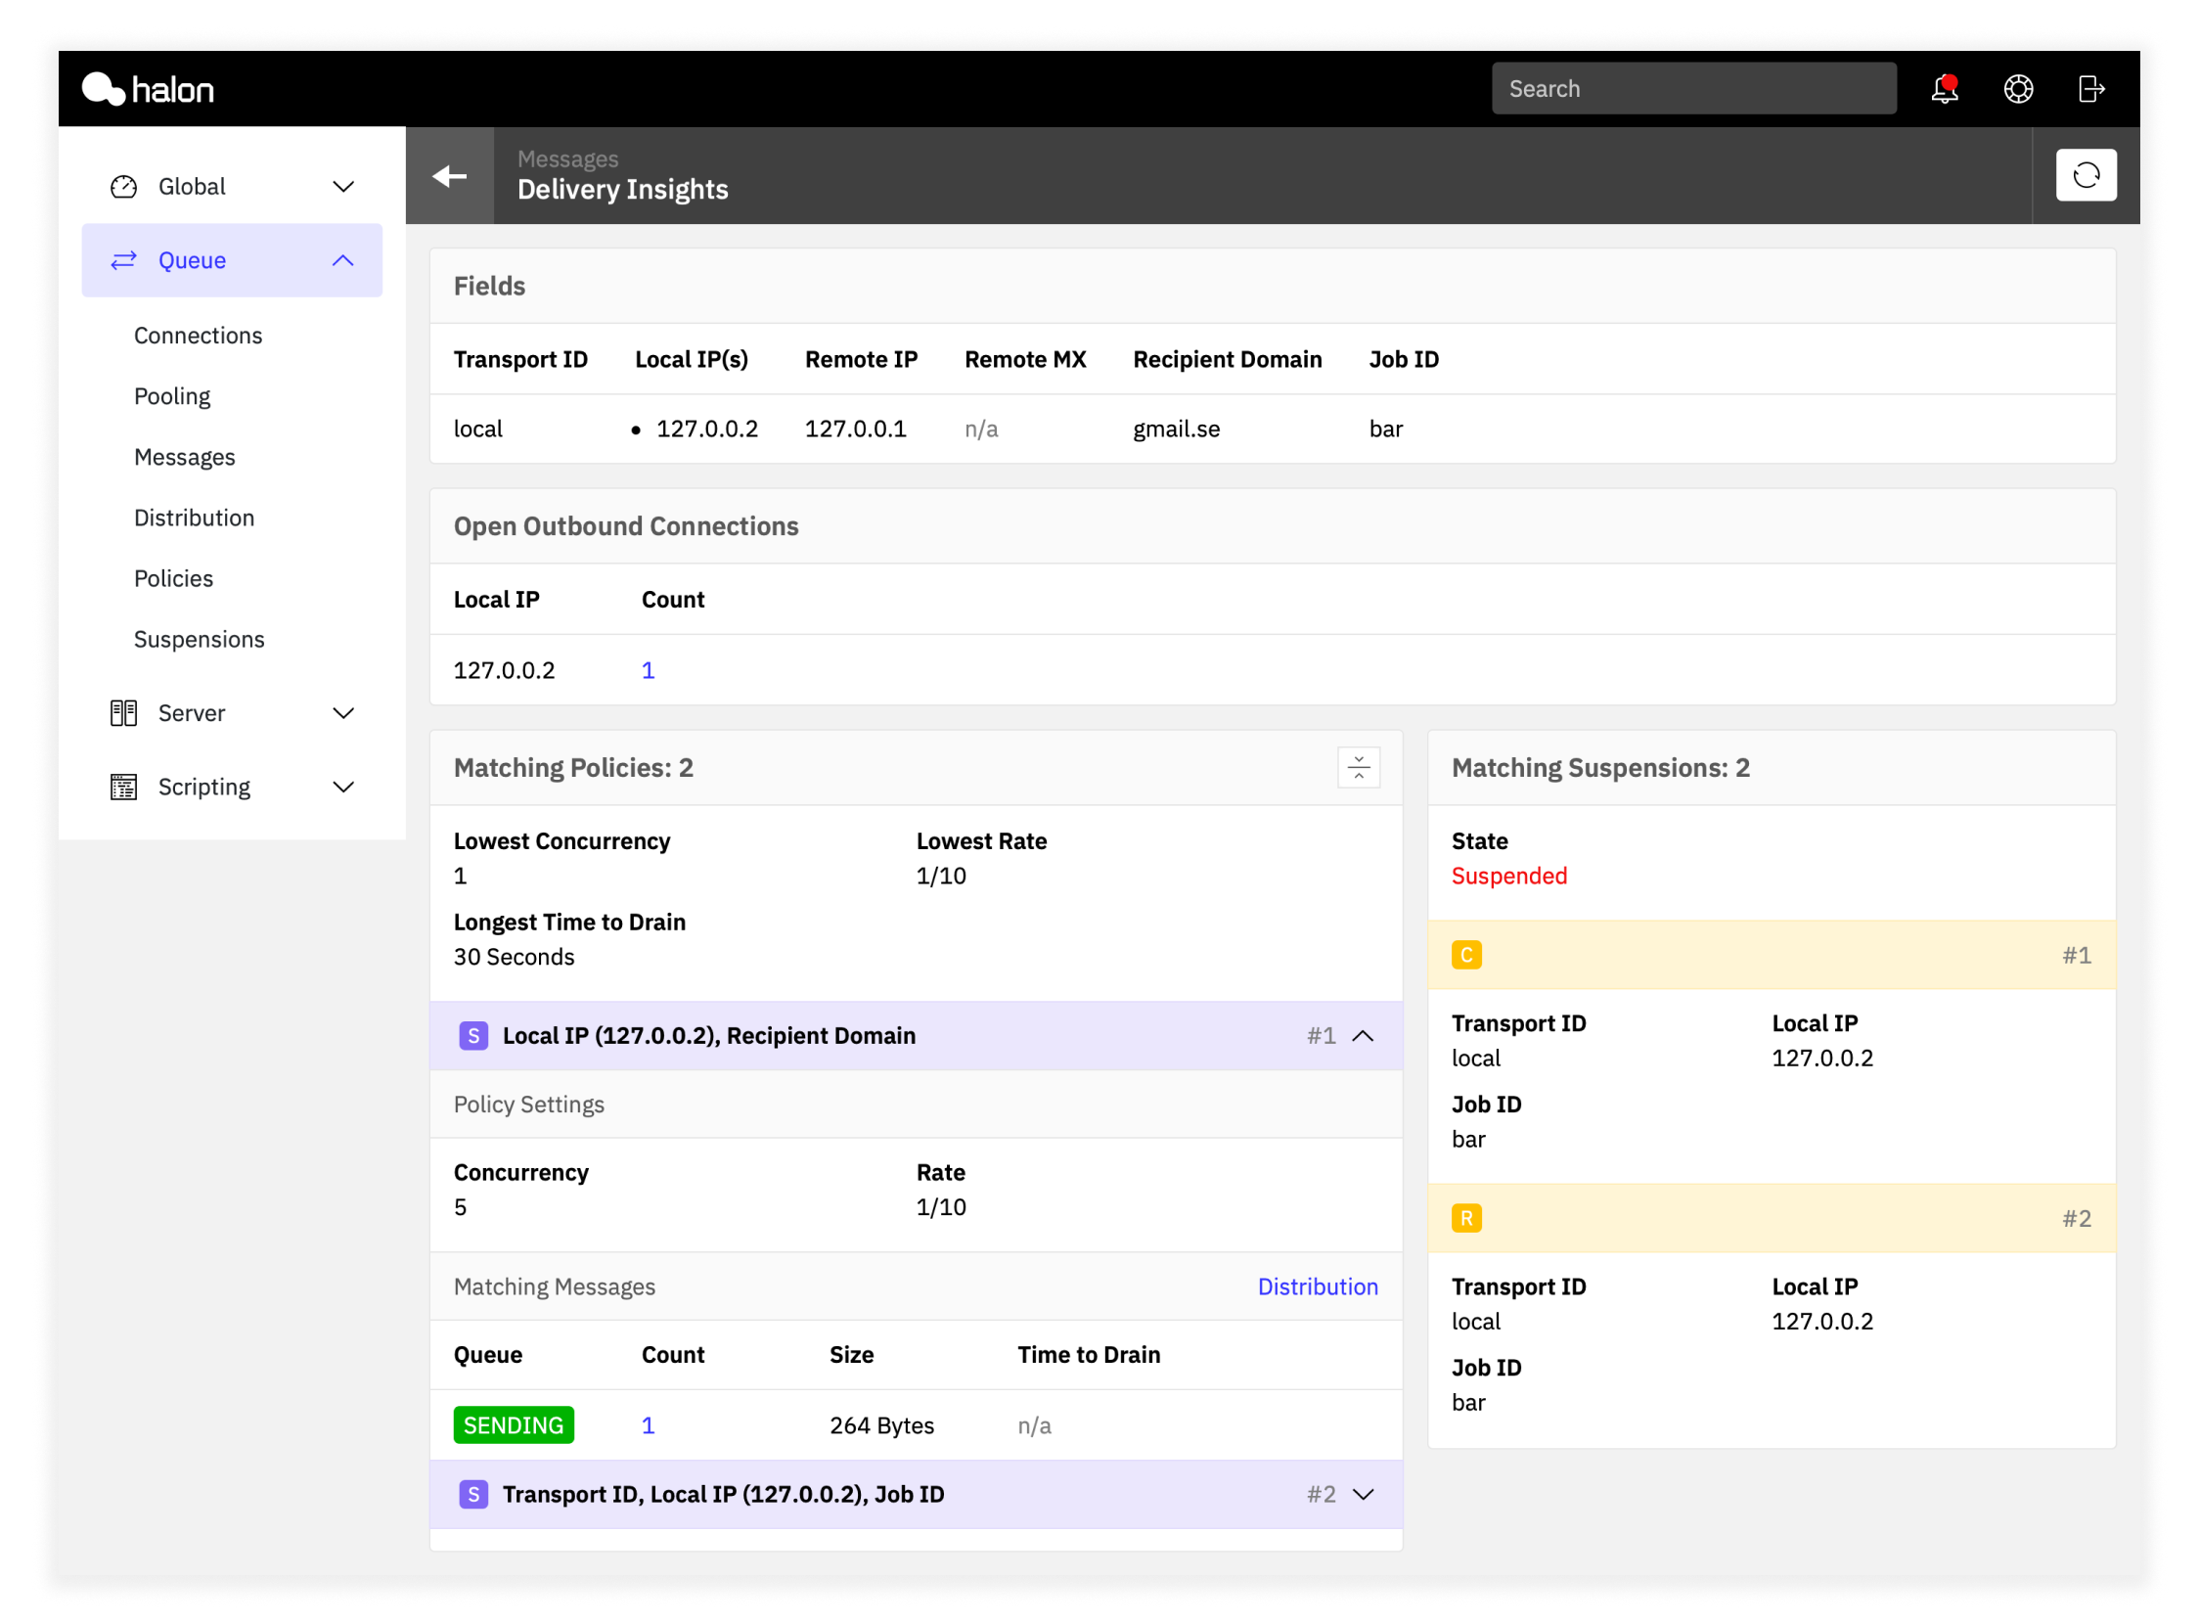This screenshot has width=2199, height=1624.
Task: Open the Pooling page from sidebar
Action: (x=172, y=395)
